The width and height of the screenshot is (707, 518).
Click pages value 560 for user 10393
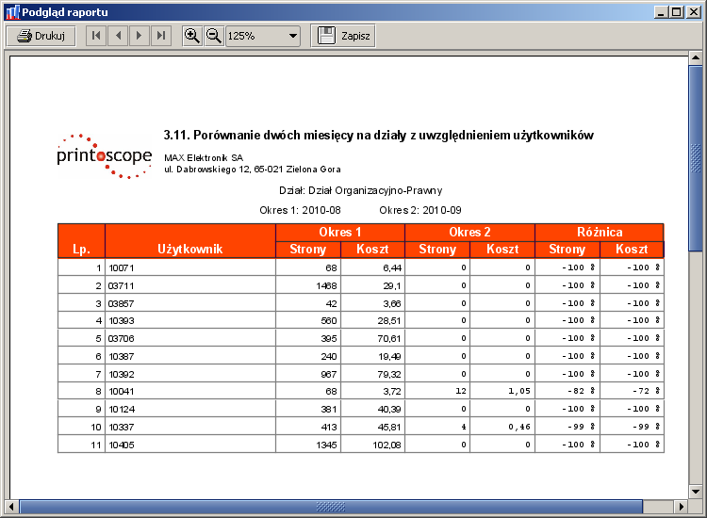click(329, 321)
